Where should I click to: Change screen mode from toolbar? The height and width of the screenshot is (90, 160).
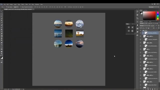click(x=1, y=62)
